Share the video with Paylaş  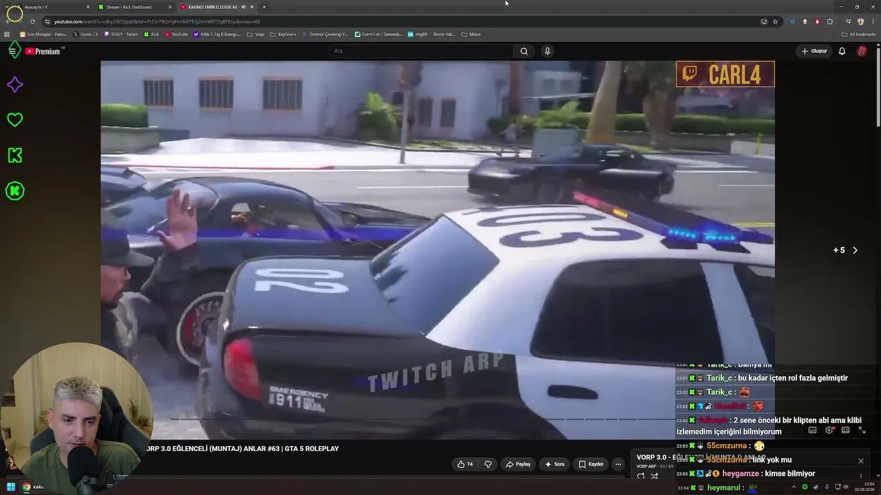click(518, 464)
